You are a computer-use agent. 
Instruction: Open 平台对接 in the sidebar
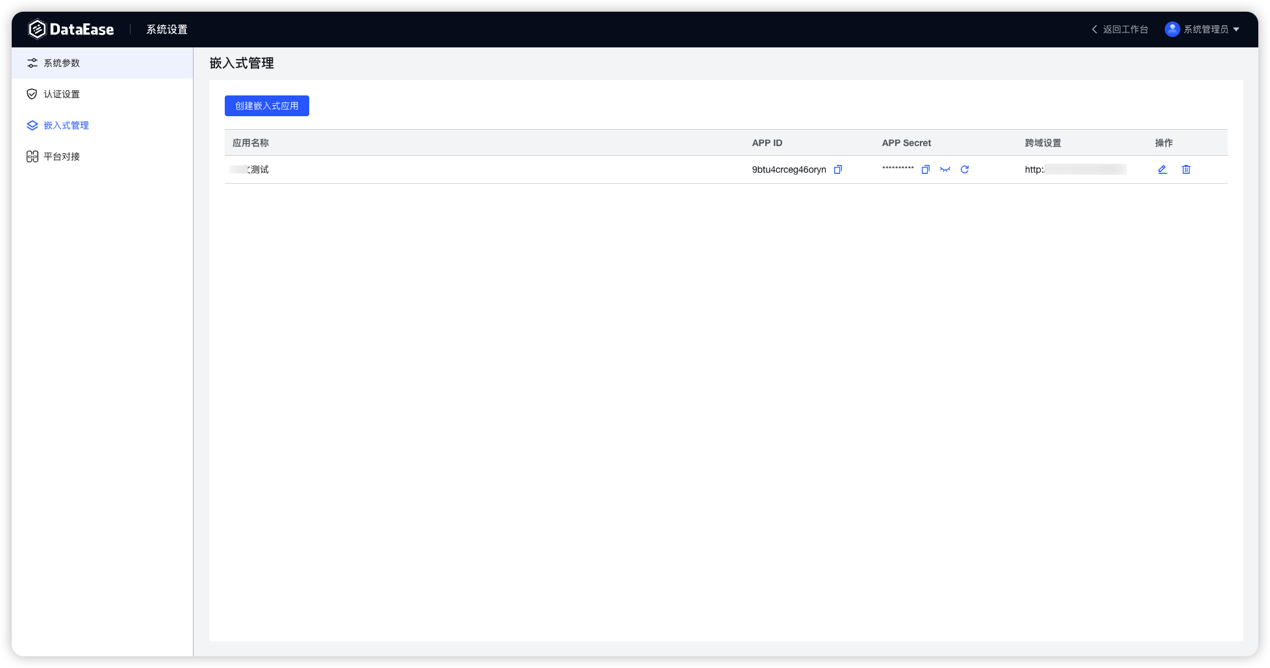pos(102,156)
